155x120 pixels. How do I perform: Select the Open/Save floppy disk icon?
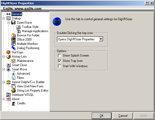click(x=13, y=23)
